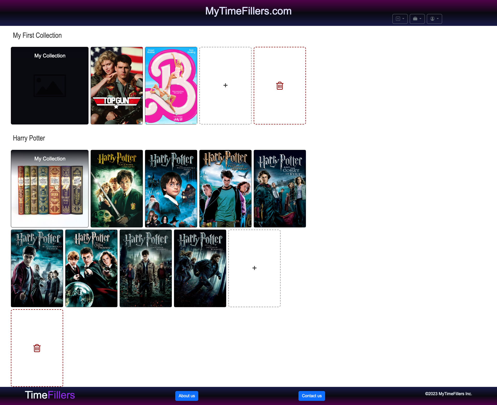Select the empty My Collection cover tile
The height and width of the screenshot is (405, 497).
(50, 86)
